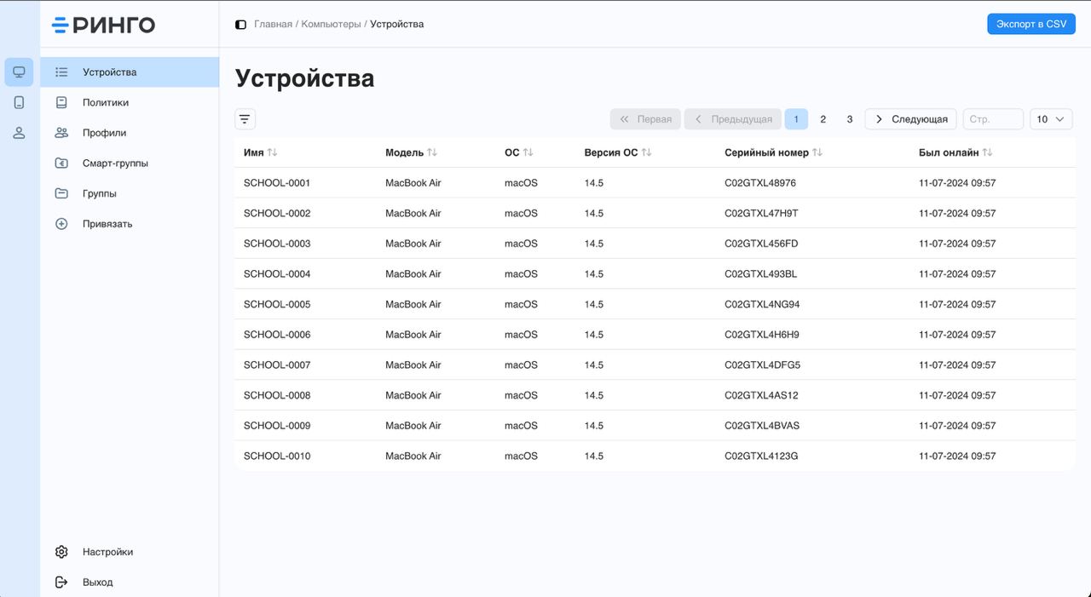Image resolution: width=1091 pixels, height=597 pixels.
Task: Click the Политики book icon in sidebar
Action: click(x=61, y=102)
